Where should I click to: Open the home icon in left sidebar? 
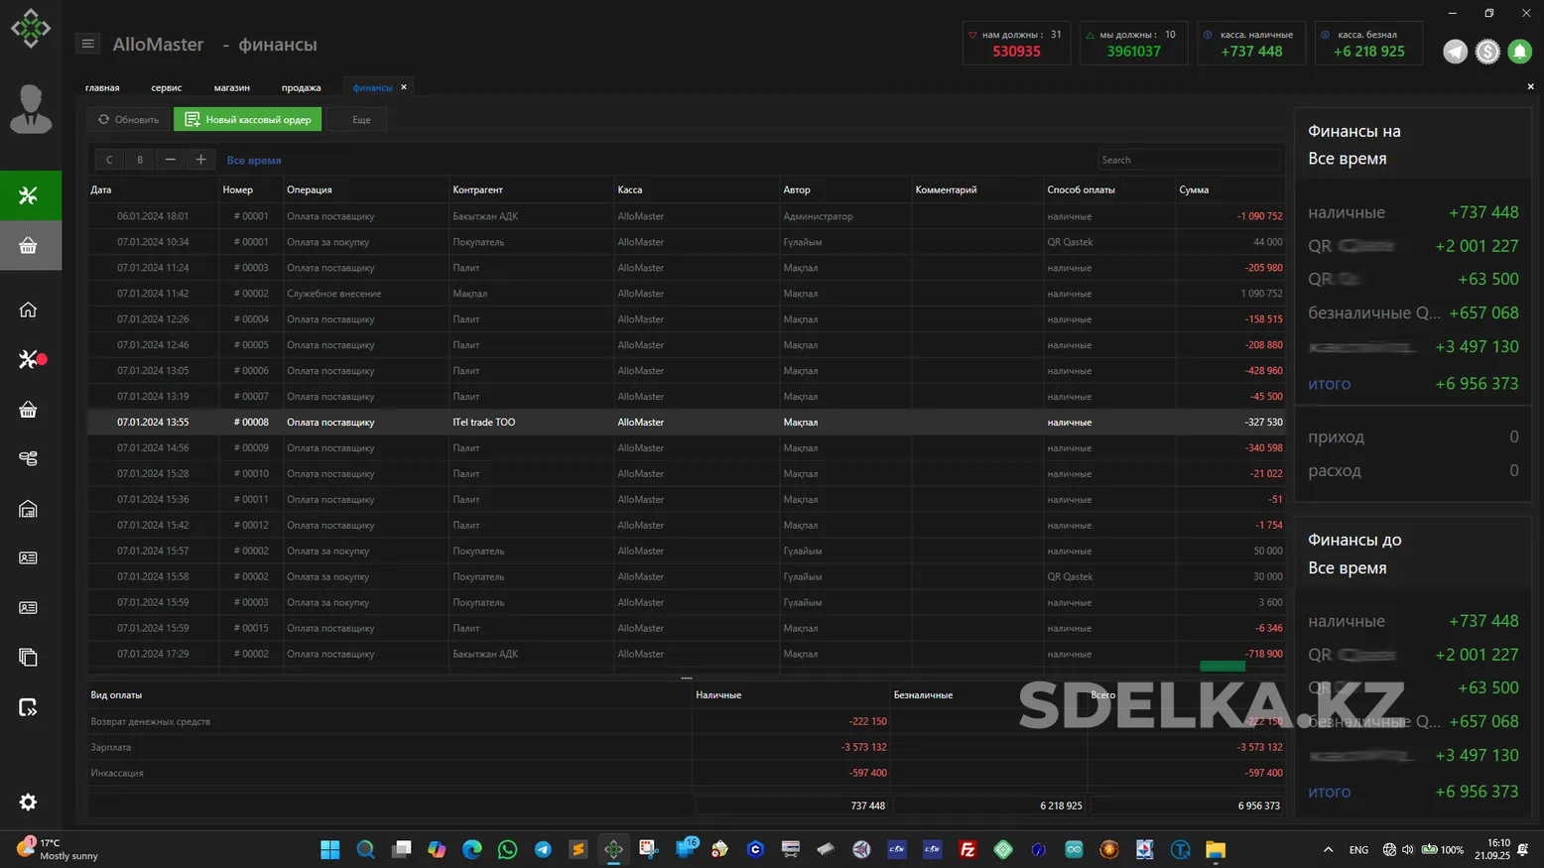coord(29,310)
